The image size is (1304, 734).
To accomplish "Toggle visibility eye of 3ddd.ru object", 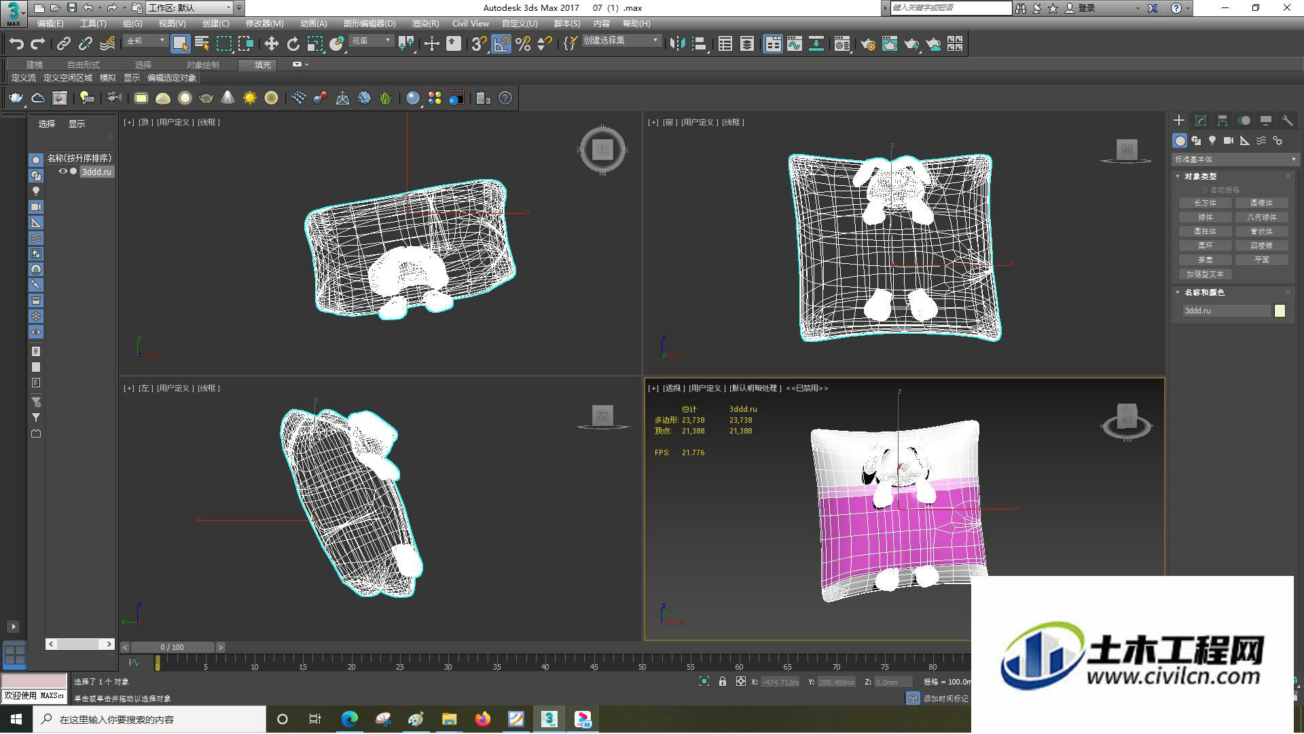I will point(63,172).
